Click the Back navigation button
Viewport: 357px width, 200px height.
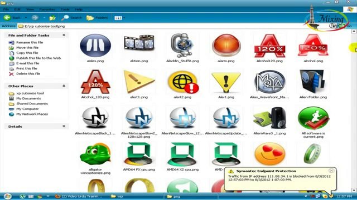(x=12, y=18)
